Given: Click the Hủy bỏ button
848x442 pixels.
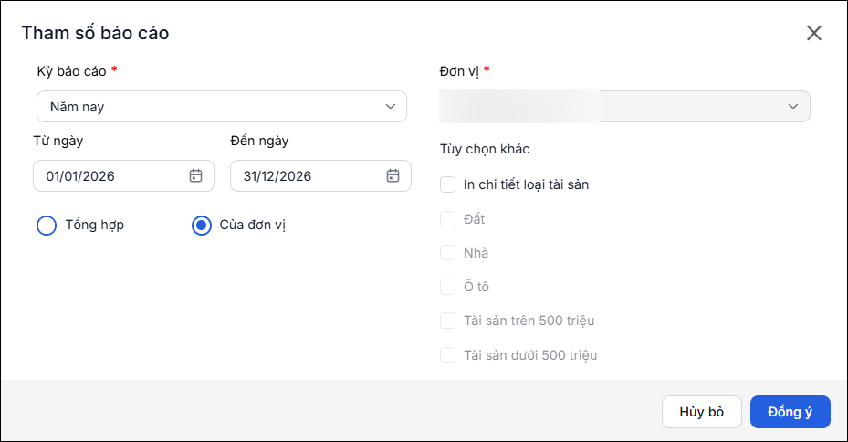Looking at the screenshot, I should point(702,412).
